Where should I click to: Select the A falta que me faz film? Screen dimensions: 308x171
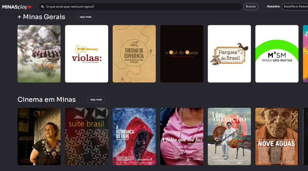[x=182, y=137]
